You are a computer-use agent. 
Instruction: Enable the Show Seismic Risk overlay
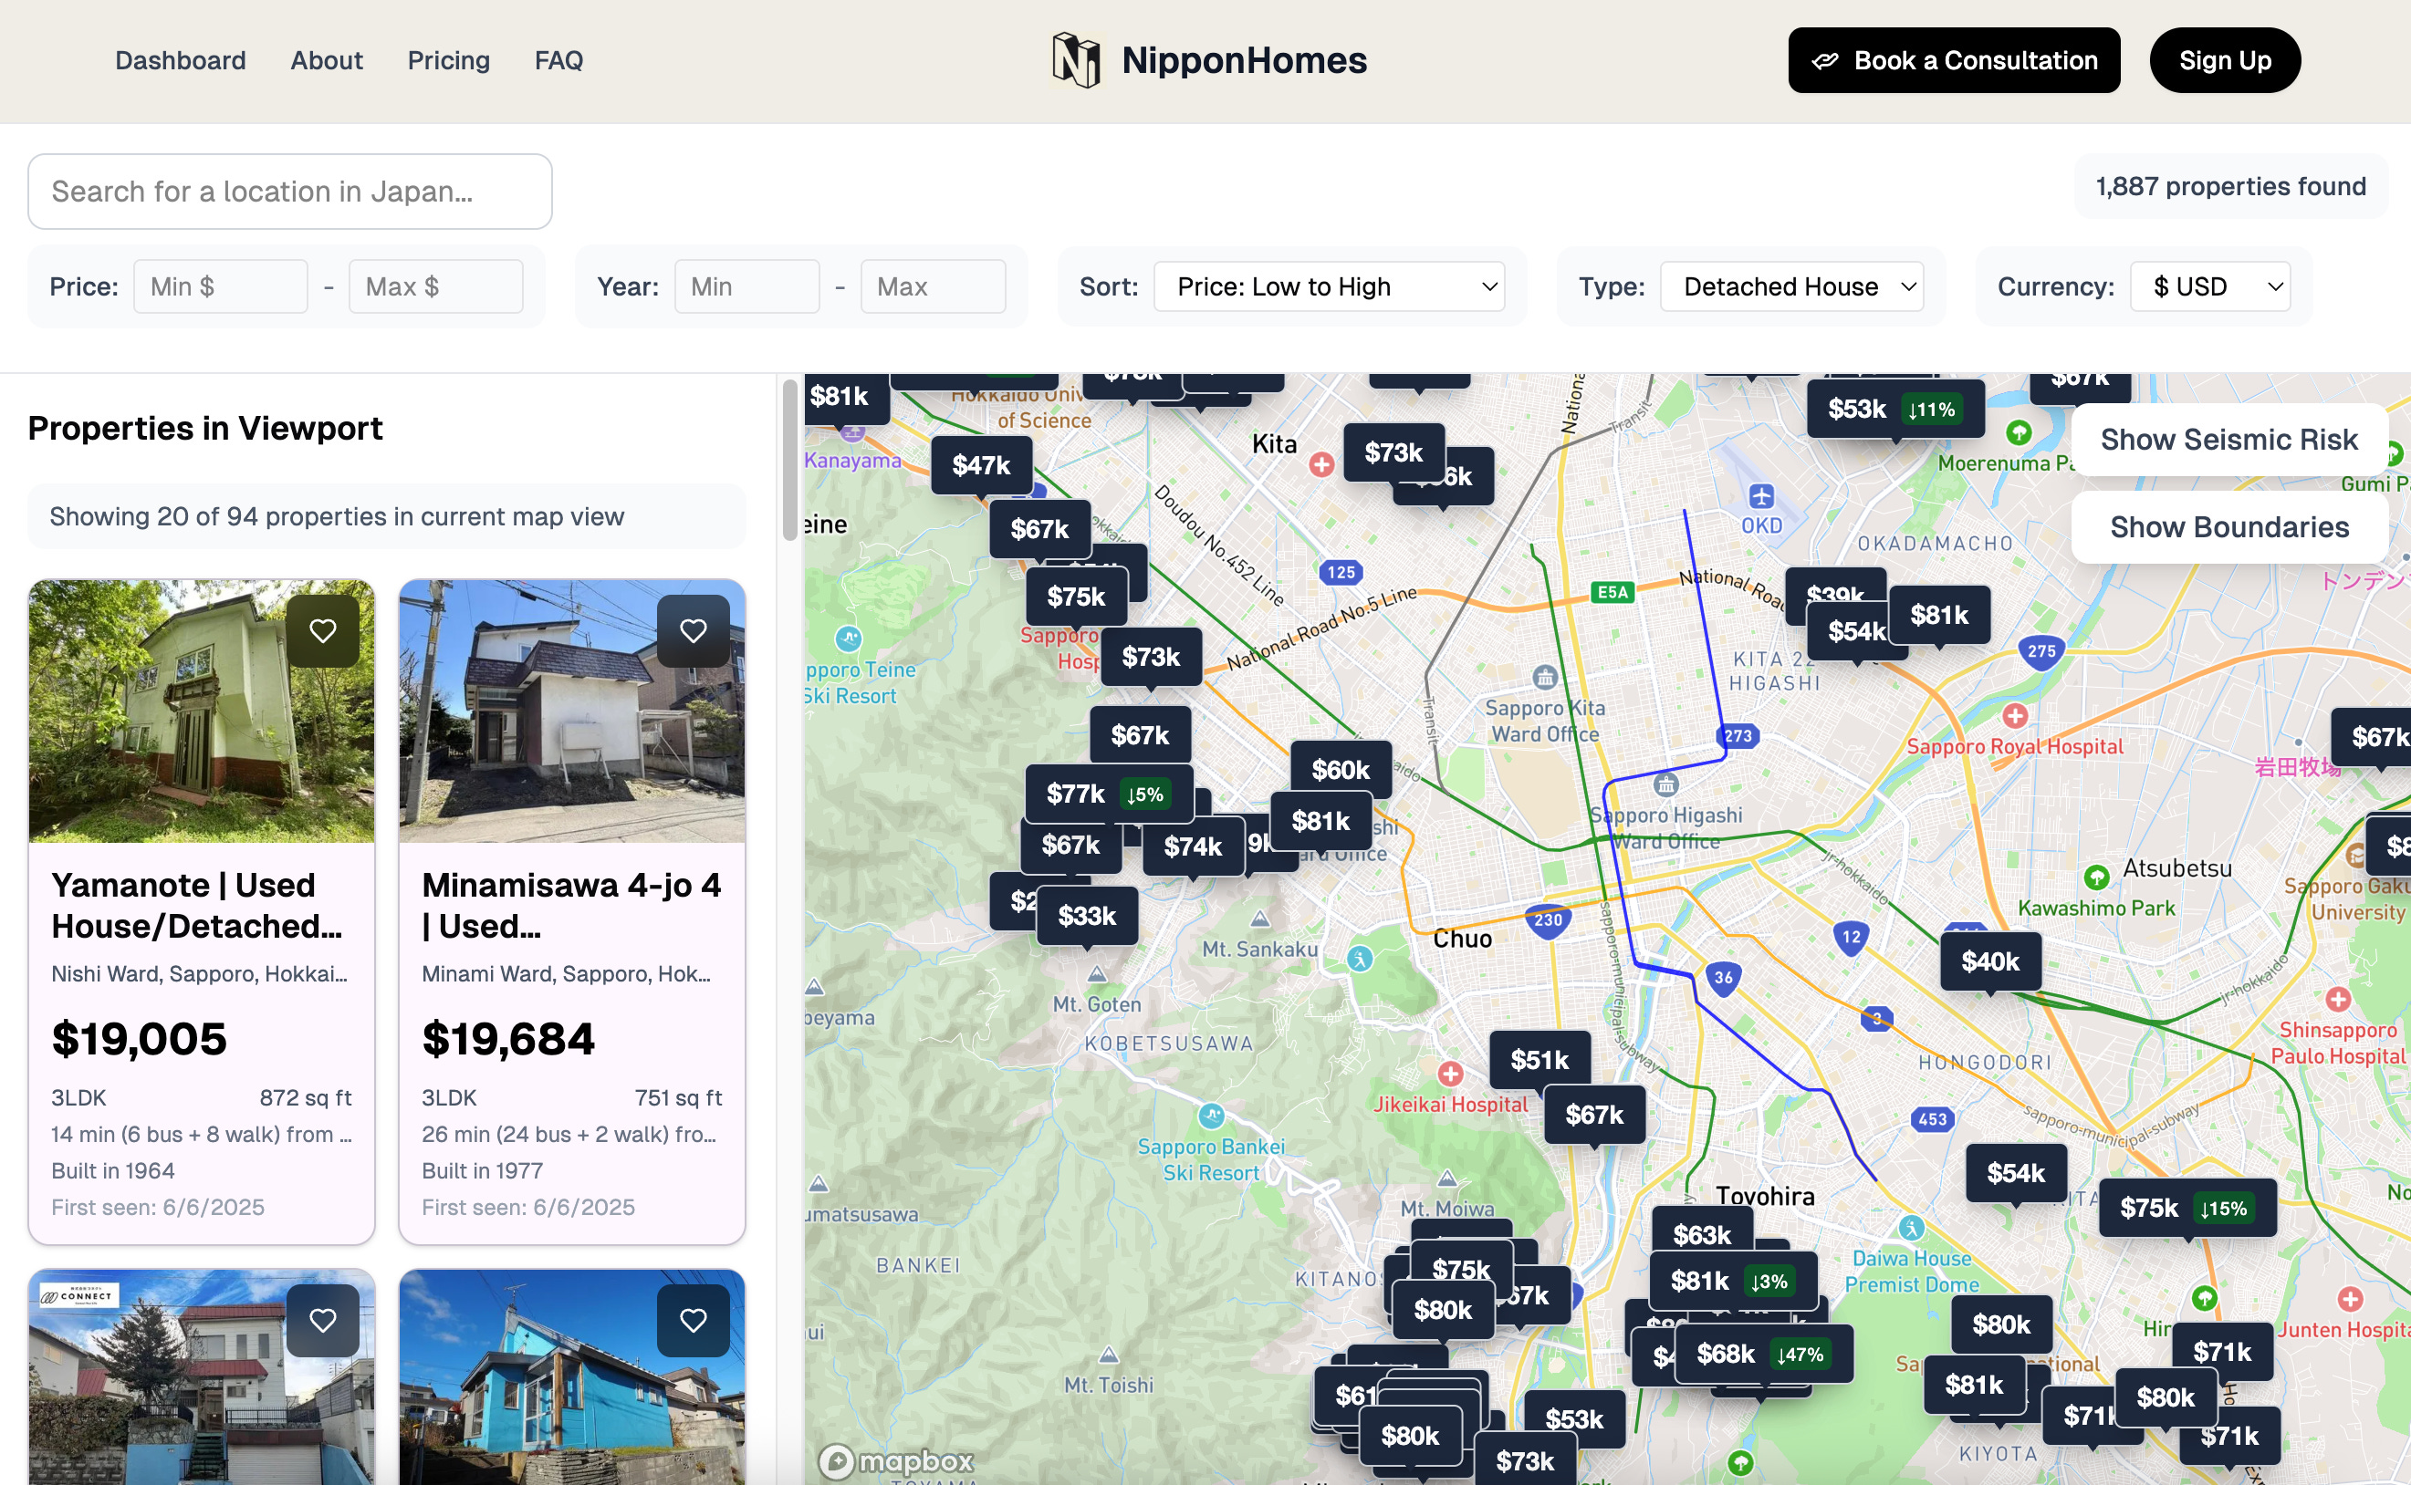coord(2228,439)
